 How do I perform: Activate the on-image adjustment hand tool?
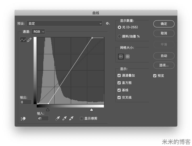point(23,118)
